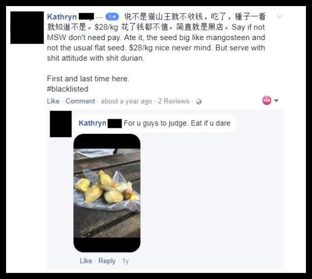Click the 1y comment timestamp

126,261
